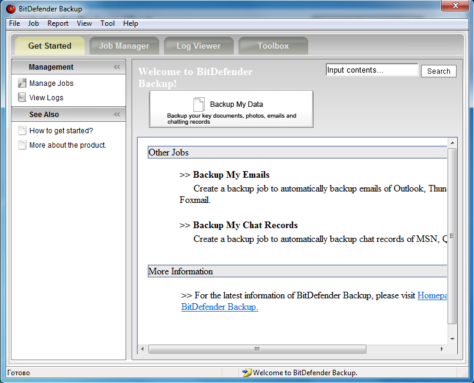Switch to the Job Manager tab
This screenshot has width=474, height=383.
coord(124,46)
